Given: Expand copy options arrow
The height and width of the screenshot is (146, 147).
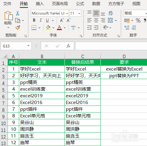Looking at the screenshot, I should coord(23,20).
